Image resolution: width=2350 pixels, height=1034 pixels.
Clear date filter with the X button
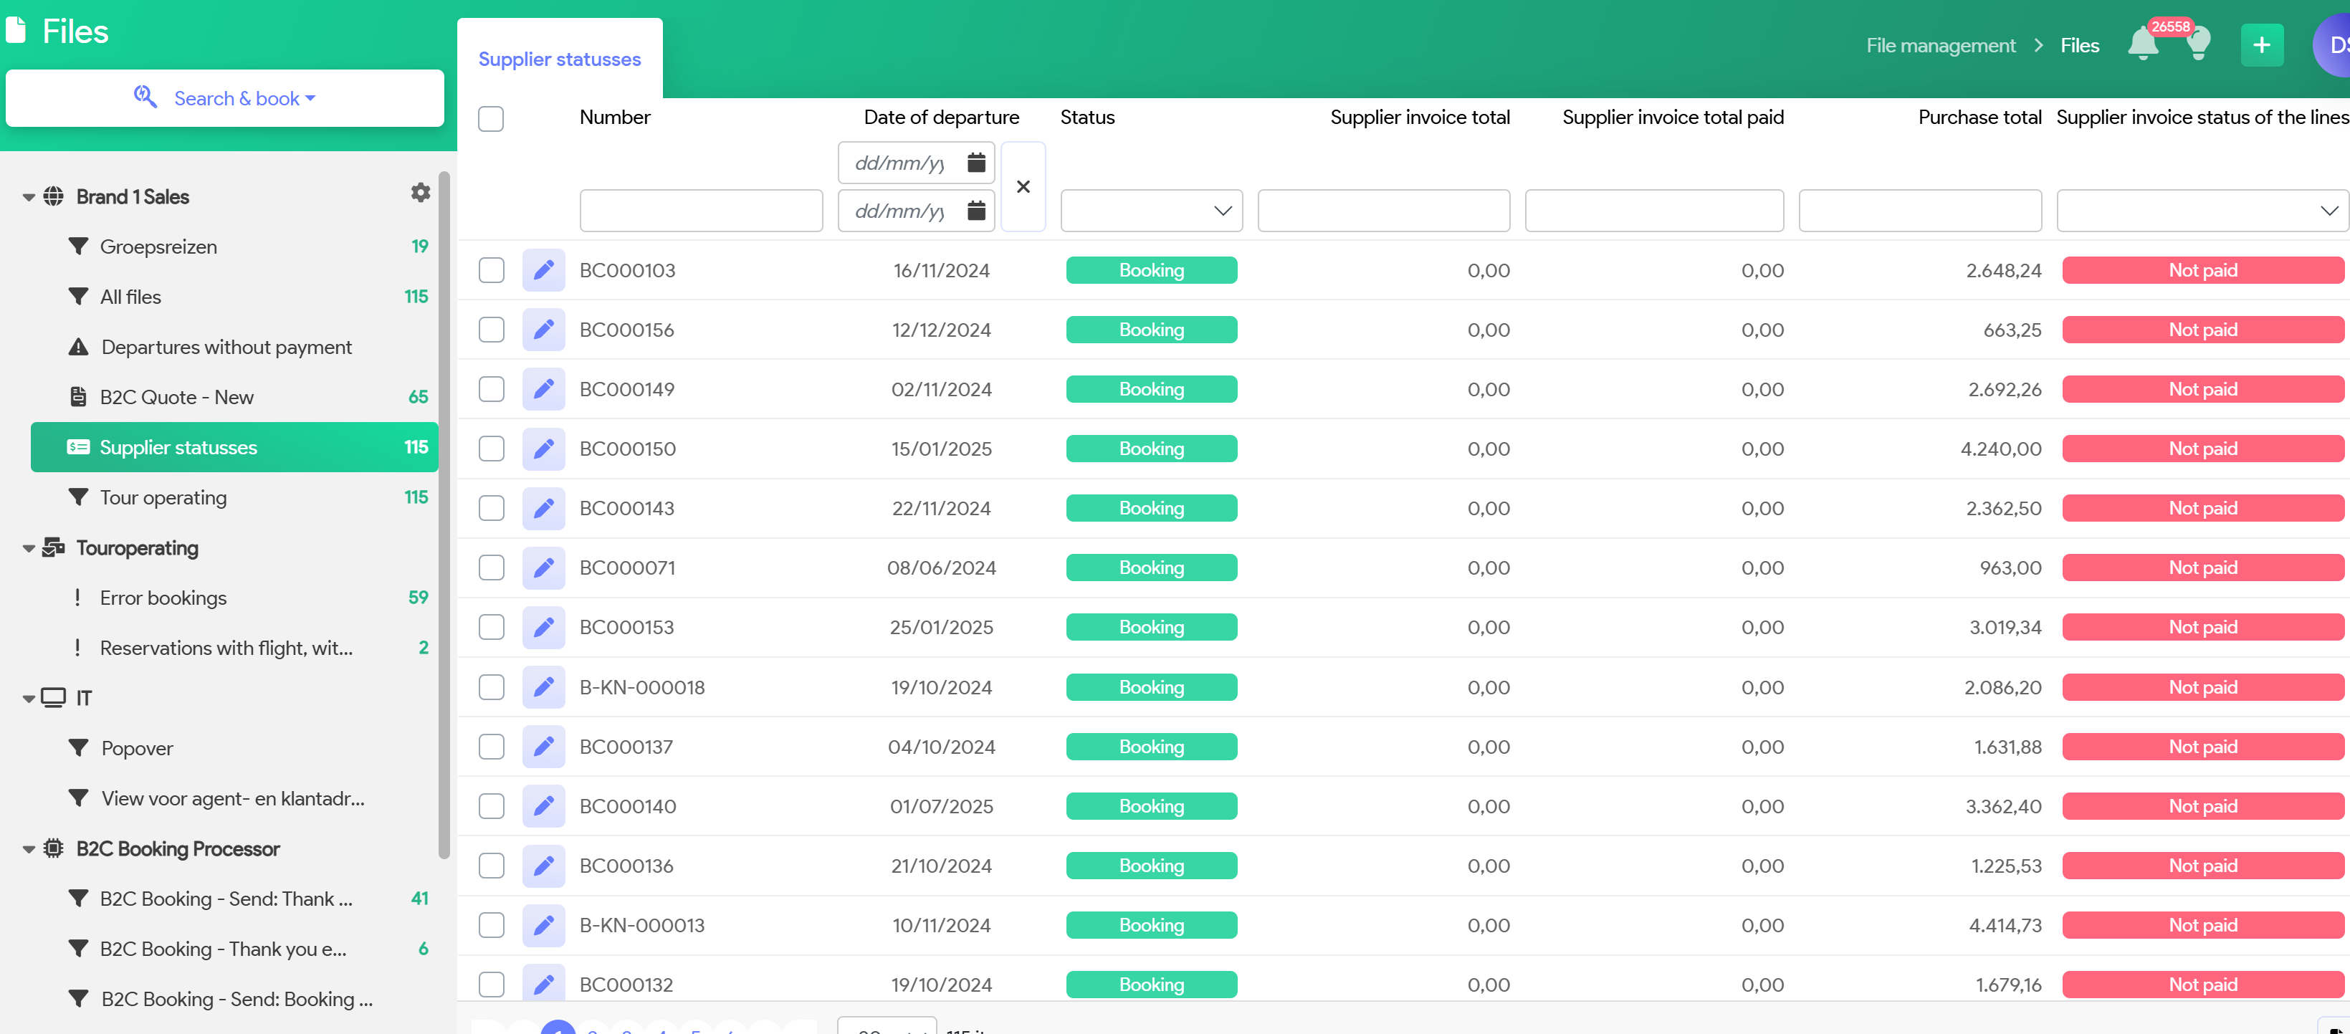coord(1023,187)
